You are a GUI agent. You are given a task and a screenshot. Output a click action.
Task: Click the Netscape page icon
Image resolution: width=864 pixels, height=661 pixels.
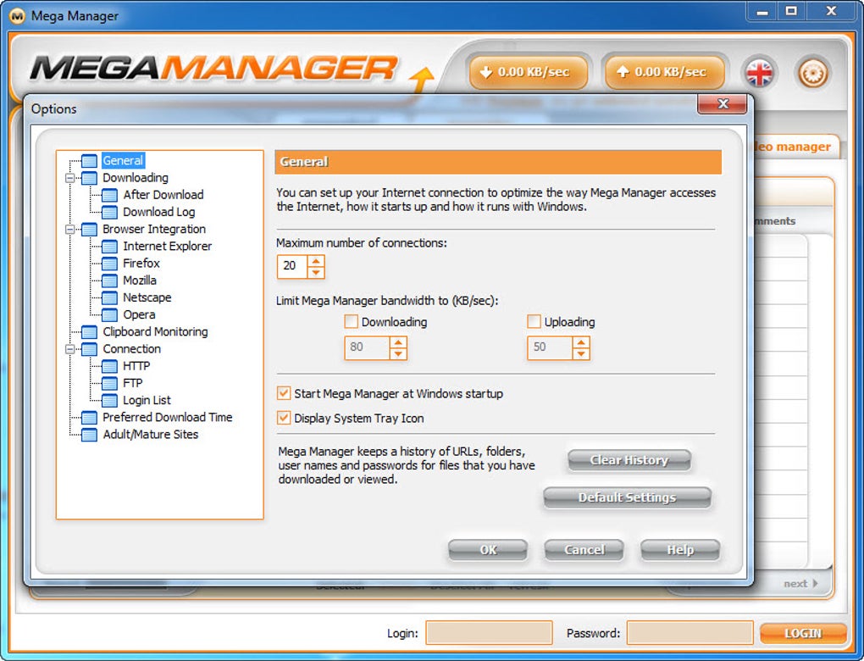(109, 297)
